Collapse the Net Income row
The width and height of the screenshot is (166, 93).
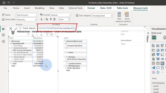[10, 41]
